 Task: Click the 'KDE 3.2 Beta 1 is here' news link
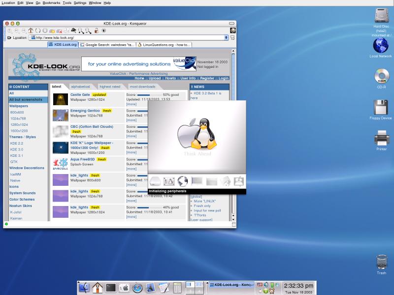(x=206, y=95)
